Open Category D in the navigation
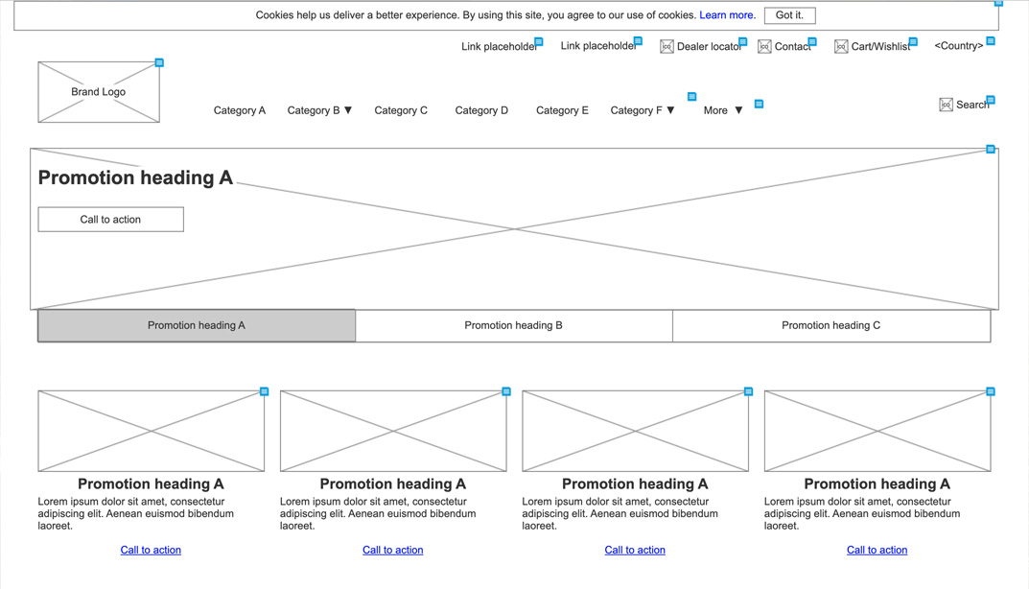 (x=481, y=110)
